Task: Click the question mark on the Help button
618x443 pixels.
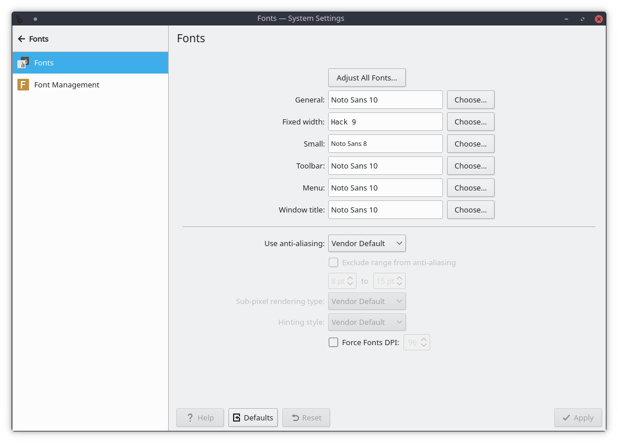Action: [x=190, y=418]
